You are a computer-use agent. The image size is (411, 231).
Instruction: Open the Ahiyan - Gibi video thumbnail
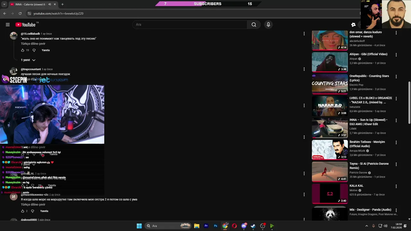click(x=330, y=62)
